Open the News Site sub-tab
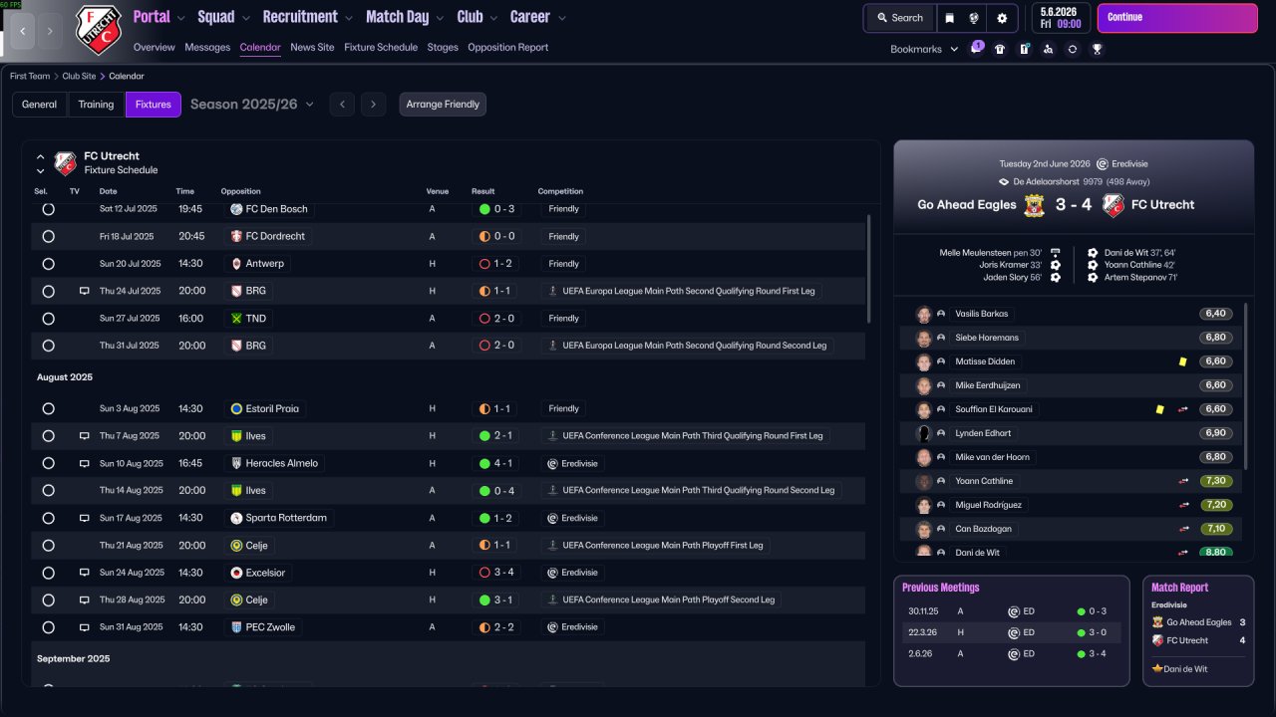1276x717 pixels. [x=312, y=48]
